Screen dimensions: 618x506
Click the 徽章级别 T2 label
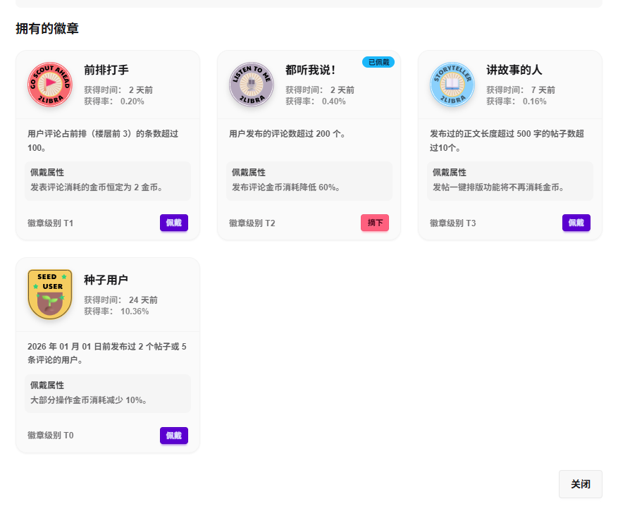click(x=252, y=223)
